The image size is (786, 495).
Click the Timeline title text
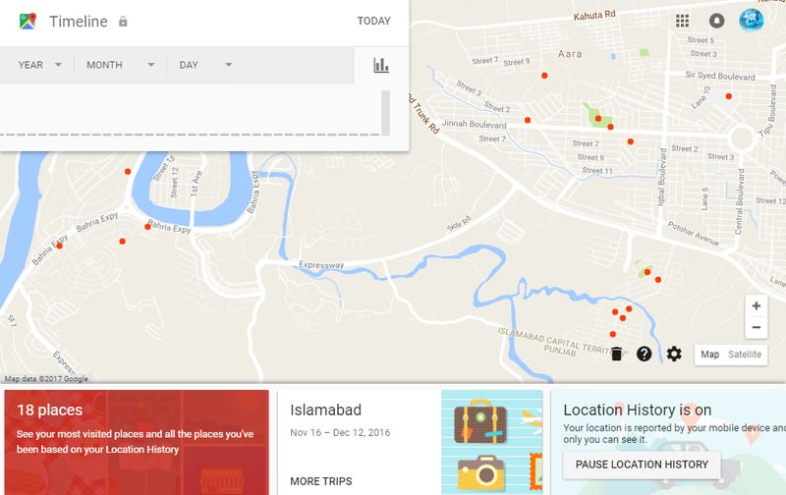tap(79, 22)
